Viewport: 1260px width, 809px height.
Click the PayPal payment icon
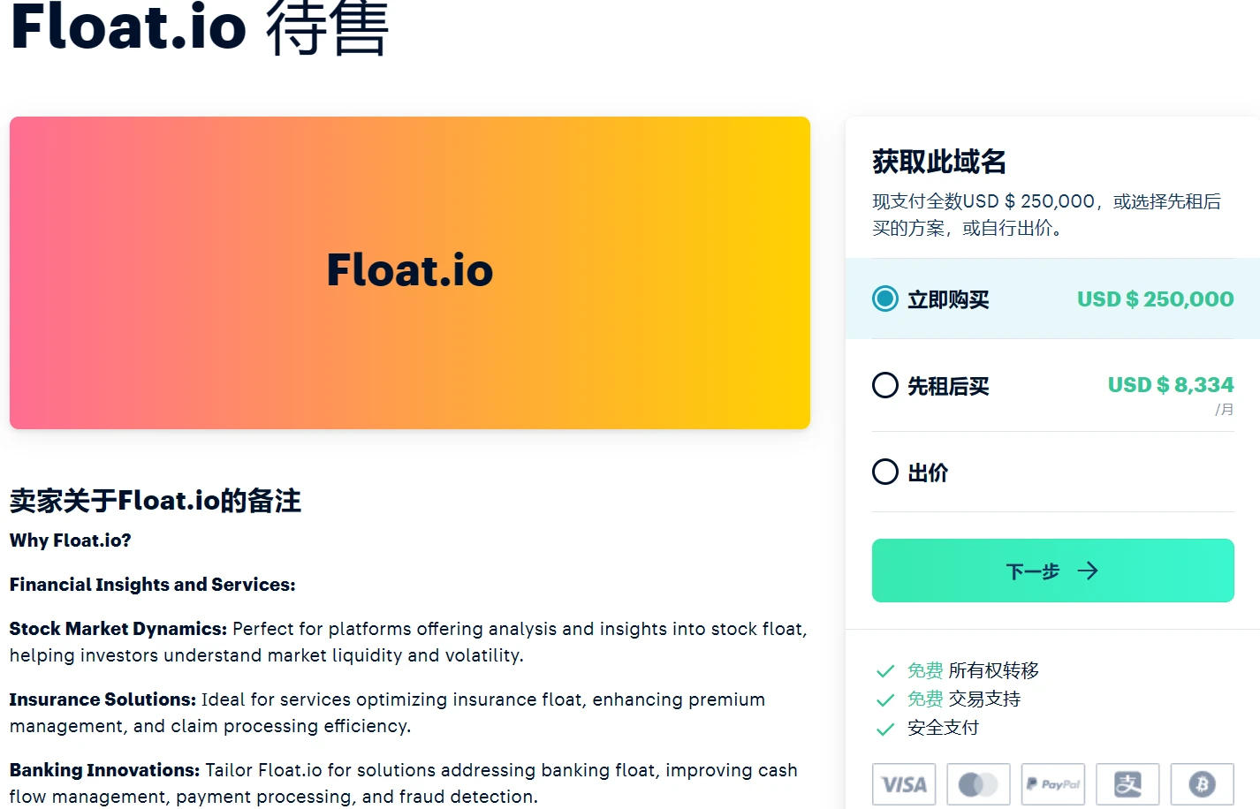coord(1052,784)
